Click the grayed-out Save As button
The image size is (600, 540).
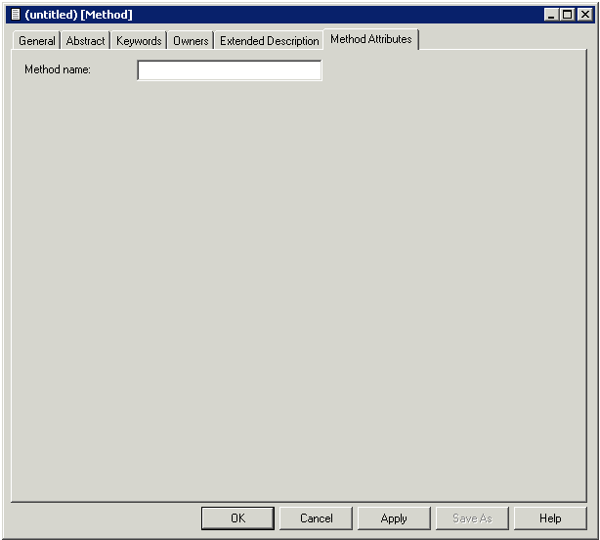[x=472, y=518]
